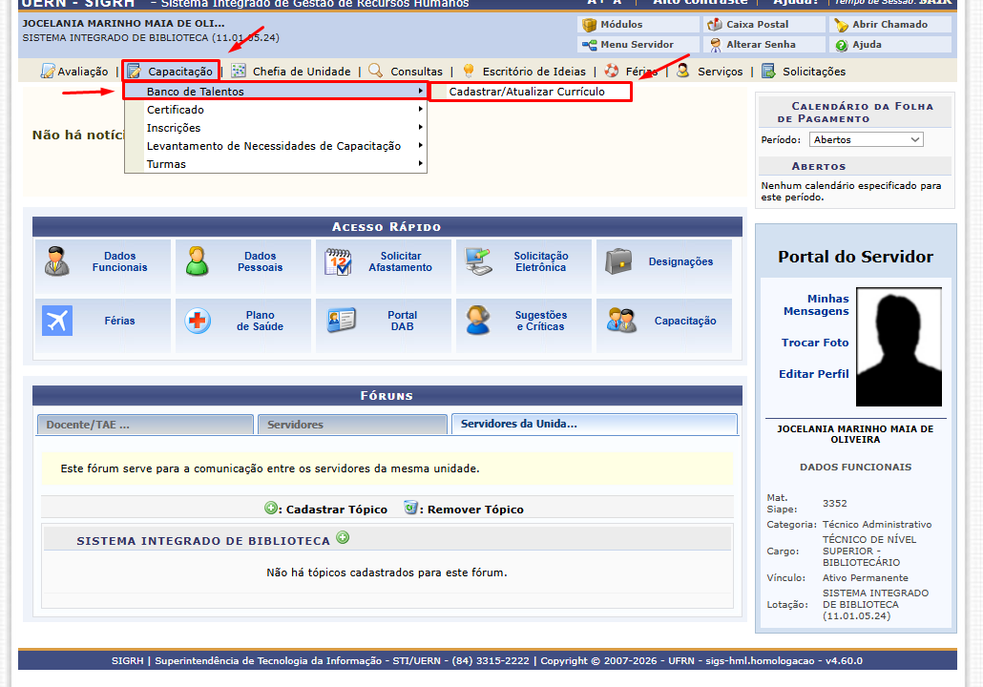Viewport: 983px width, 687px height.
Task: Open the Designações briefcase icon
Action: [618, 261]
